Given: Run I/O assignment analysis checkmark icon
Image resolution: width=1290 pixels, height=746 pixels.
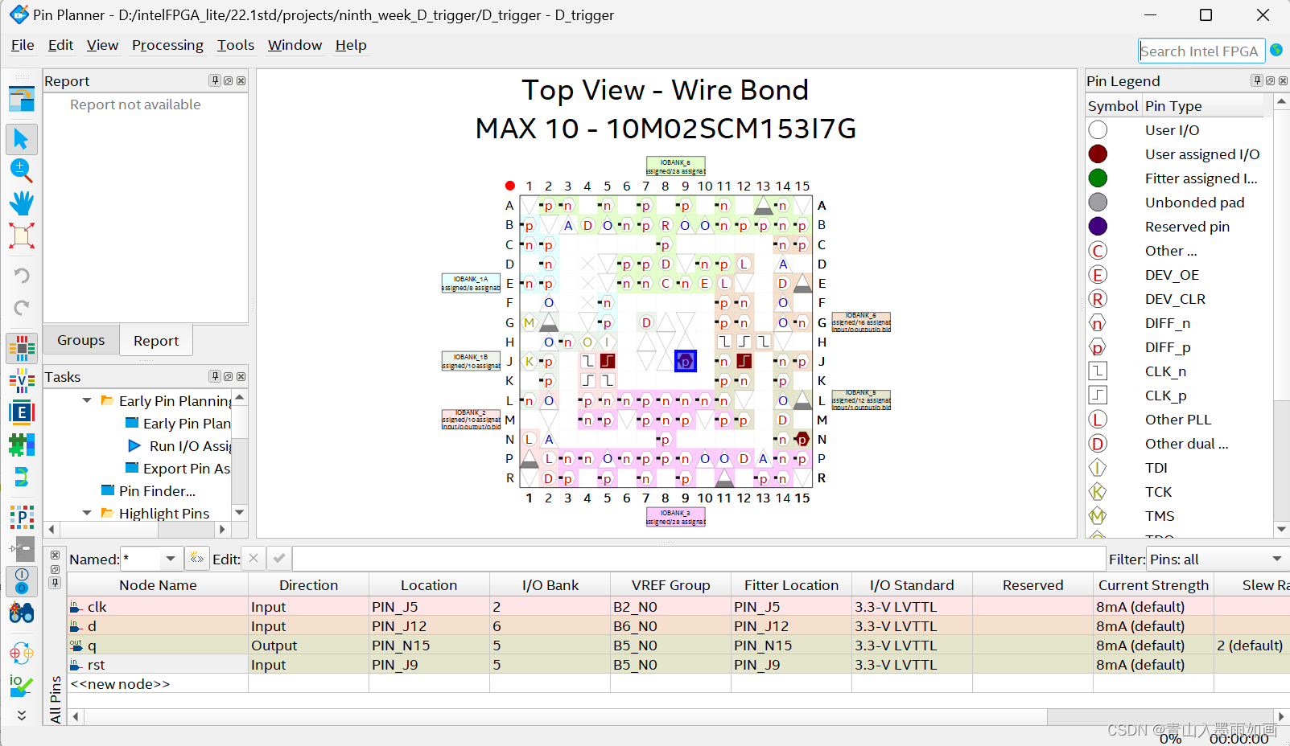Looking at the screenshot, I should (x=22, y=685).
